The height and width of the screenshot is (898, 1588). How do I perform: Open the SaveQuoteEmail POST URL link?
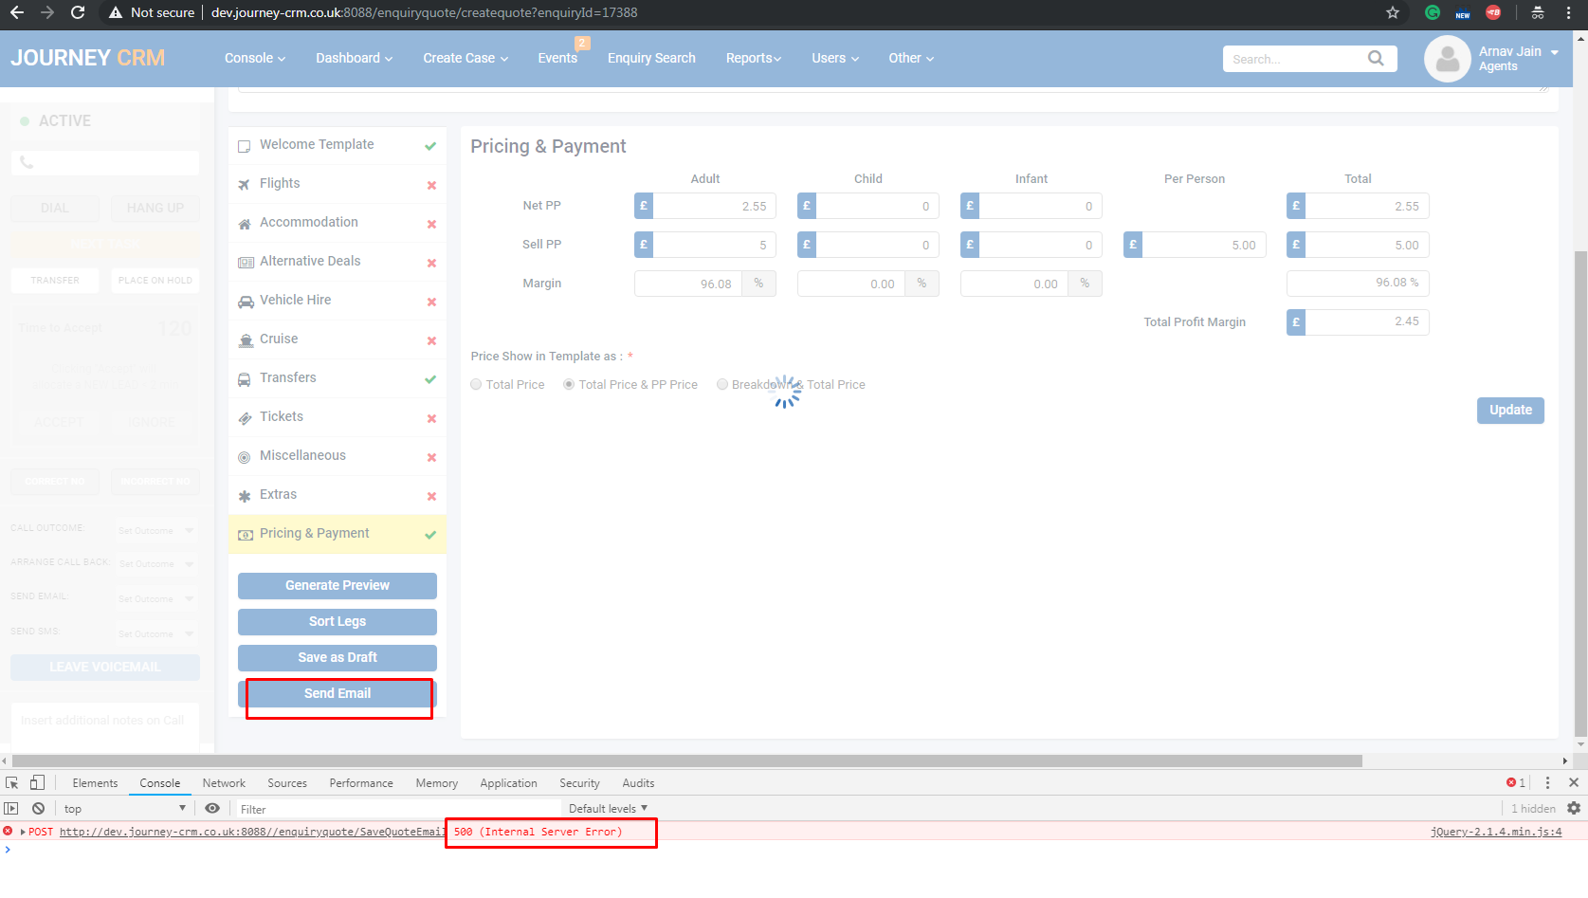point(252,833)
